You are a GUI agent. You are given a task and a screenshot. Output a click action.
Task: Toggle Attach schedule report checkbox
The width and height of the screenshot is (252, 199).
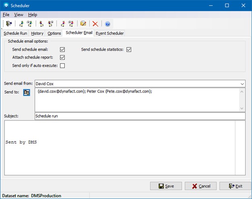[62, 57]
